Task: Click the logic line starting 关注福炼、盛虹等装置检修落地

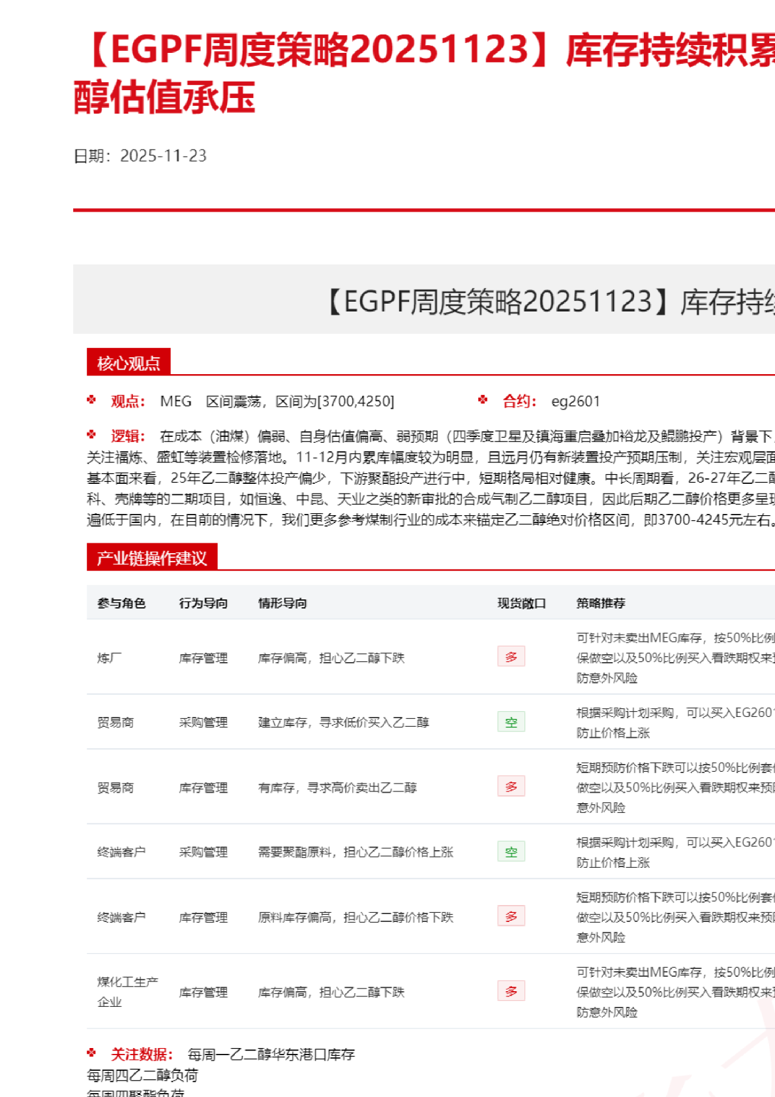Action: [431, 457]
